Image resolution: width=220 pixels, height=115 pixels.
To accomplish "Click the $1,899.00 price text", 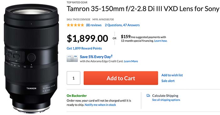I will (x=87, y=39).
